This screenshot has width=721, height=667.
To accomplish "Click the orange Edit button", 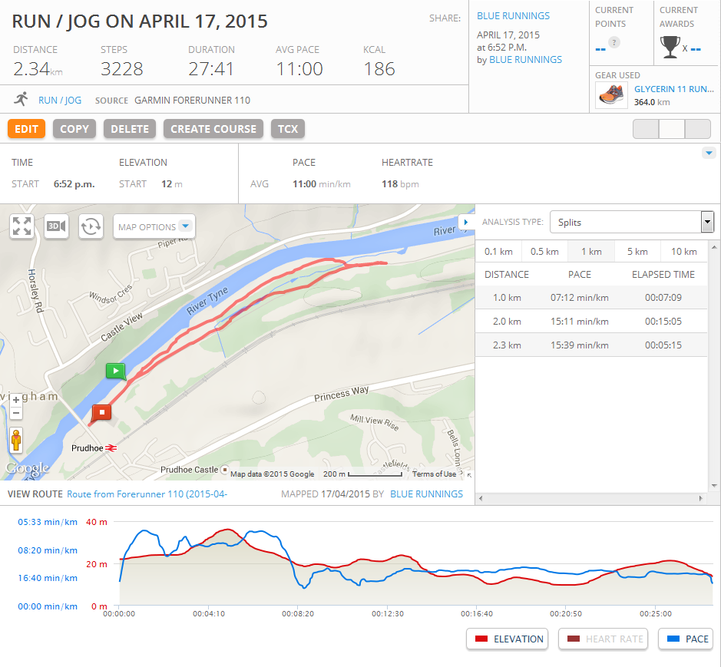I will [26, 129].
